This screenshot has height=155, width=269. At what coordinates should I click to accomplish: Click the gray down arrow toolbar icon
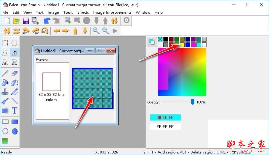[97, 20]
